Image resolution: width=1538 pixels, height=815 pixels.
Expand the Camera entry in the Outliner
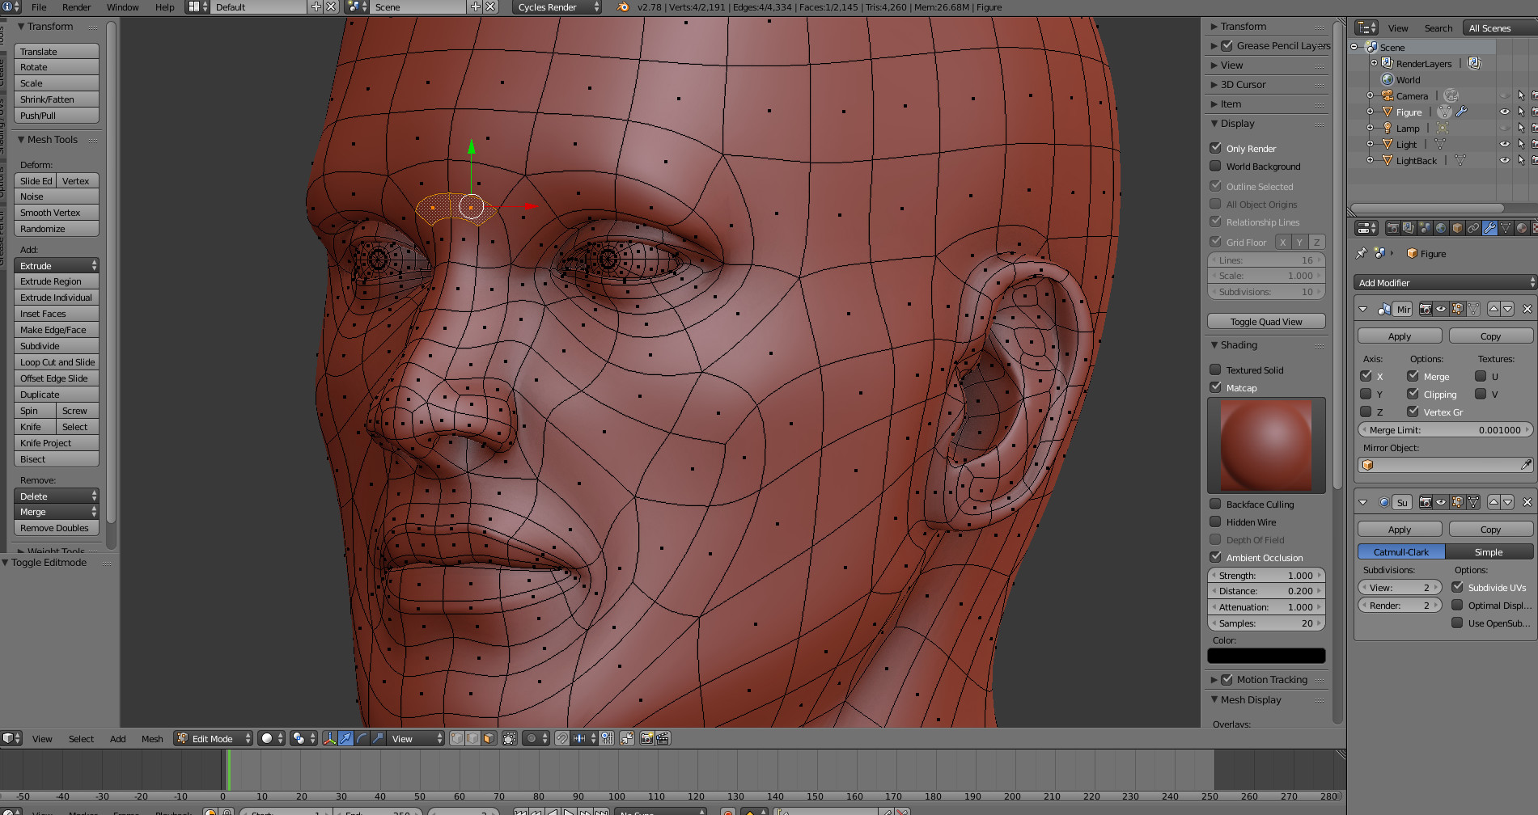[x=1370, y=95]
